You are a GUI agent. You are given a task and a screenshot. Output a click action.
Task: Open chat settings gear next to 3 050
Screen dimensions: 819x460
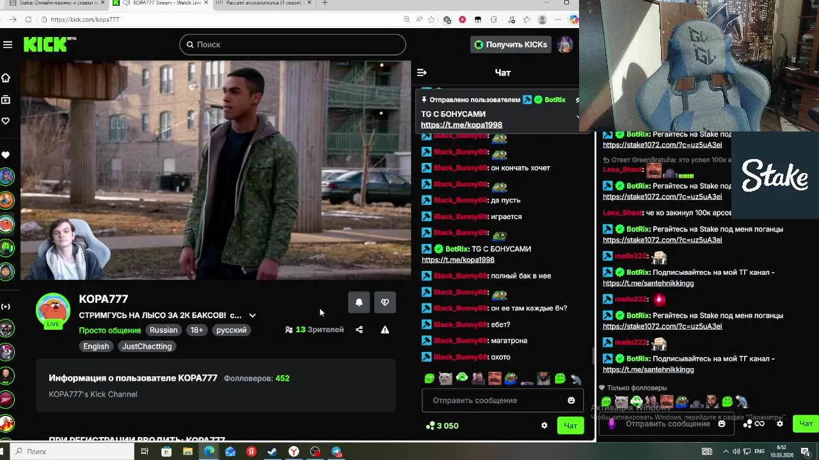[x=545, y=425]
